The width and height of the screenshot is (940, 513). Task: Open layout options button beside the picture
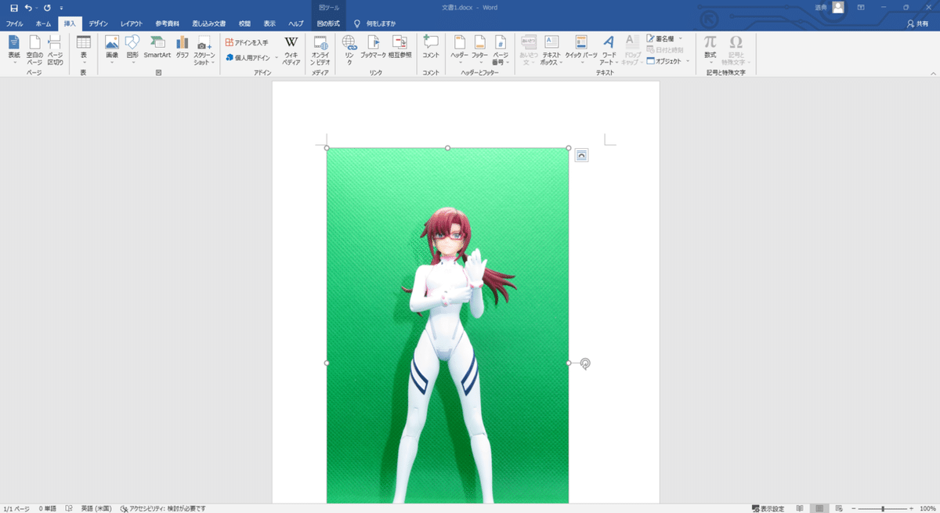(x=581, y=156)
